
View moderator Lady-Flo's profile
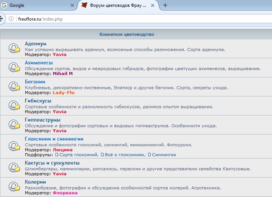click(64, 93)
